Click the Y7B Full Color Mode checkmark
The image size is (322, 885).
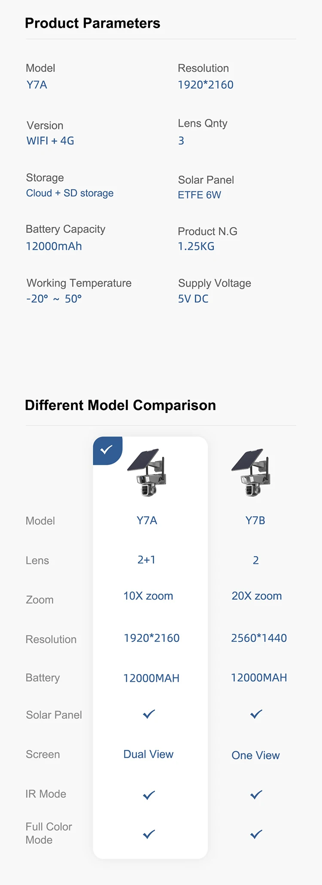tap(256, 834)
